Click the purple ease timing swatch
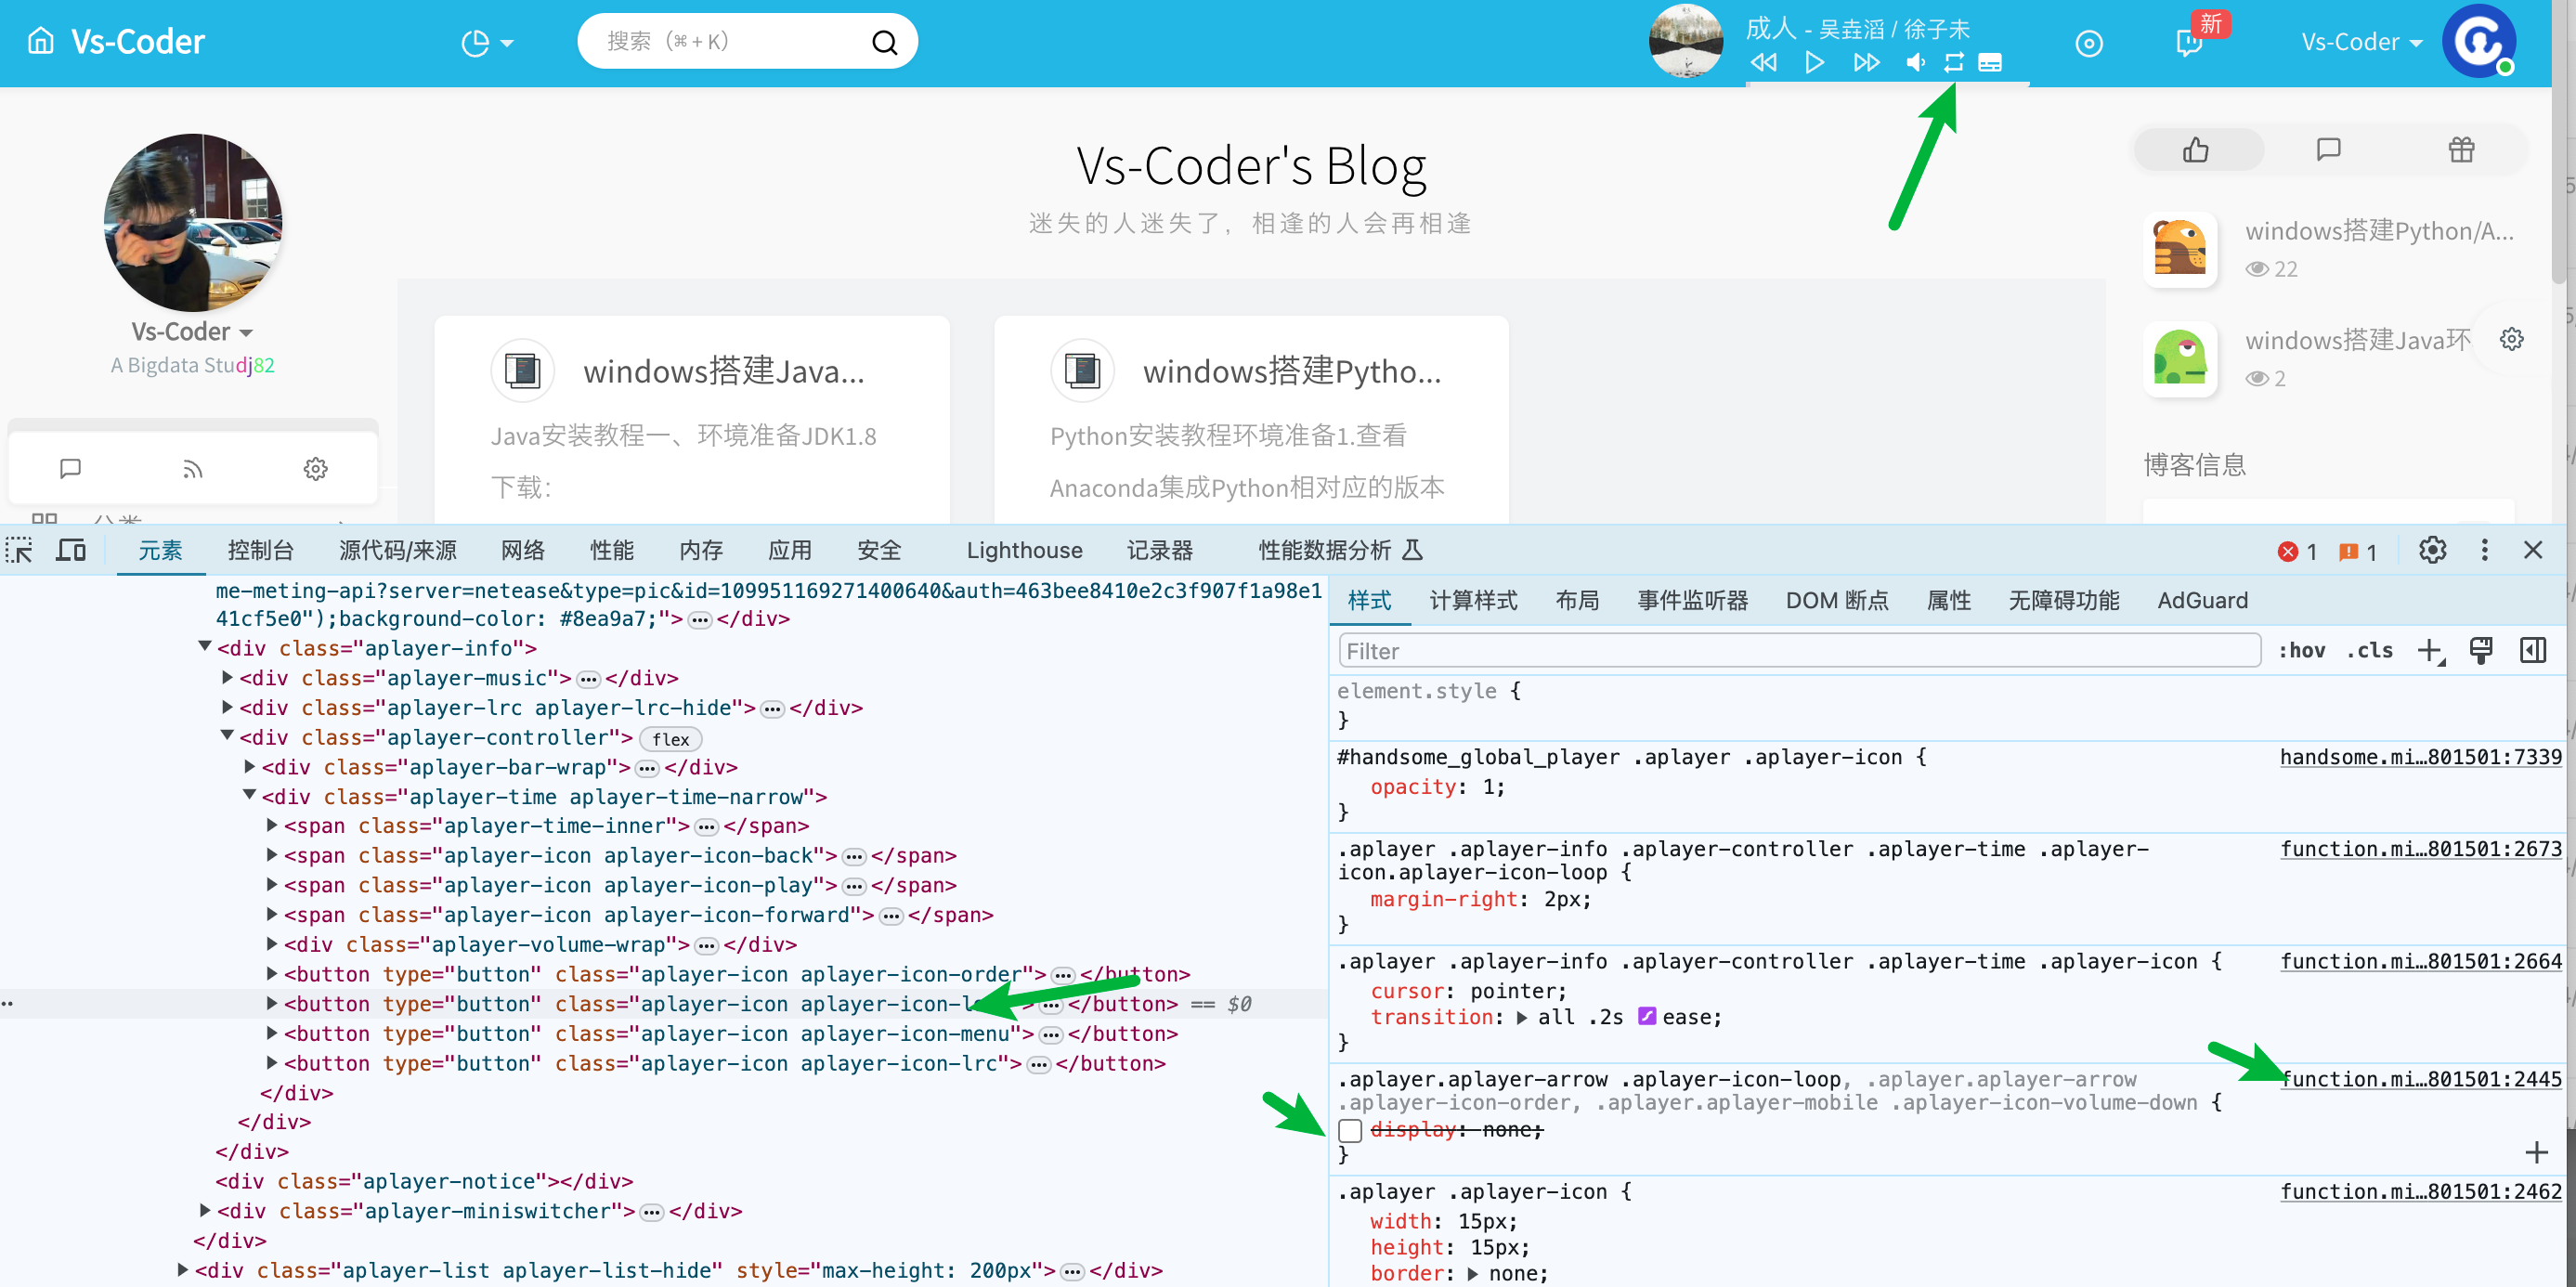Image resolution: width=2576 pixels, height=1287 pixels. (1646, 1017)
